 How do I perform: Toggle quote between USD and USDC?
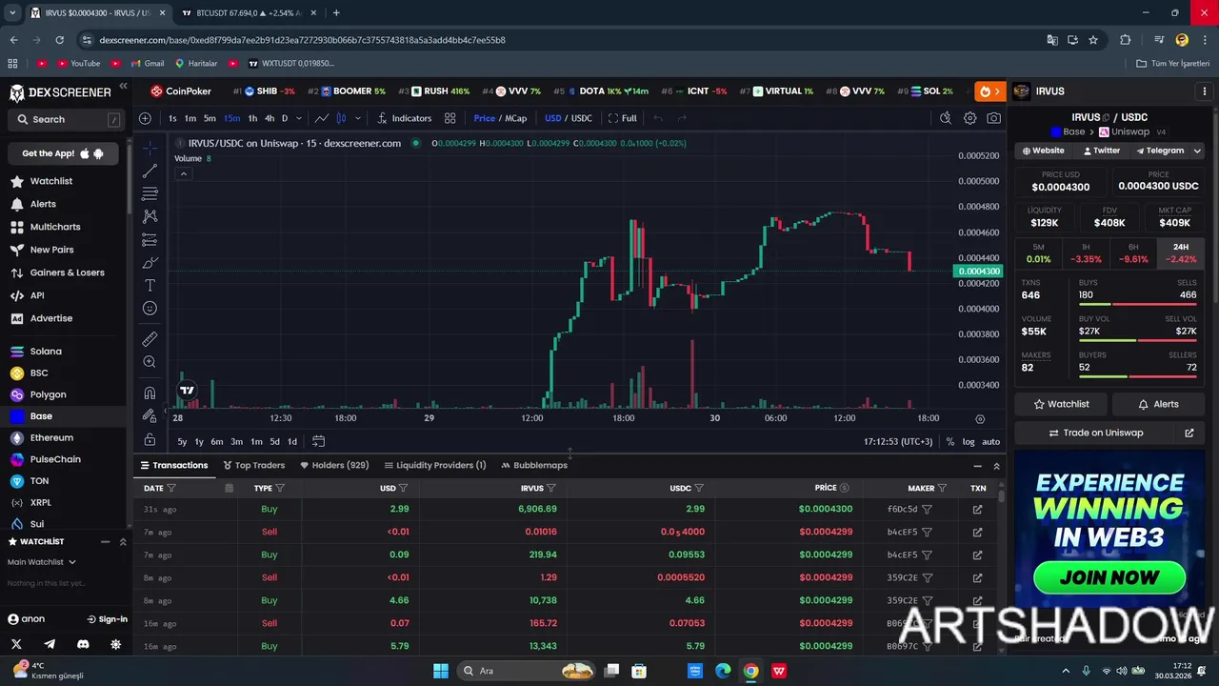coord(569,118)
